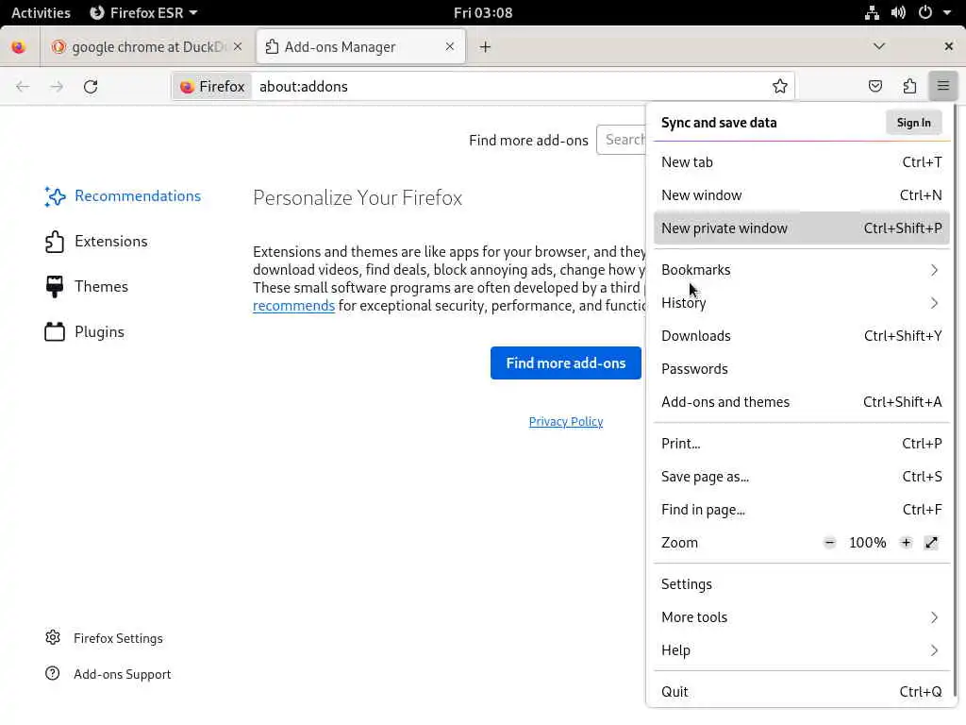This screenshot has height=725, width=966.
Task: Close the Add-ons Manager tab
Action: [x=450, y=46]
